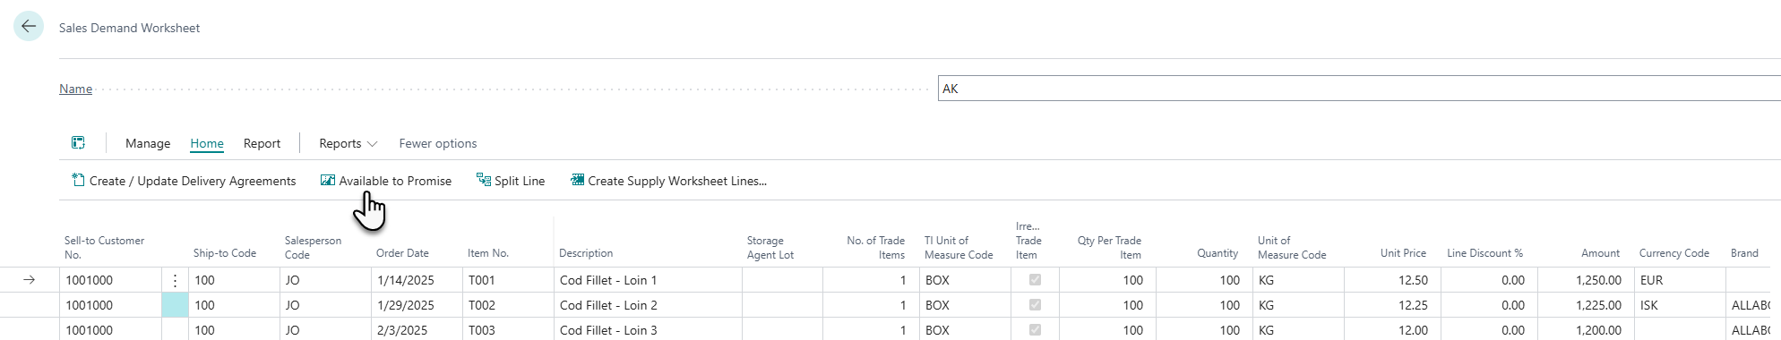Toggle Irregular Trade Item checkbox for T002
Screen dimensions: 1781x340
(x=1035, y=305)
